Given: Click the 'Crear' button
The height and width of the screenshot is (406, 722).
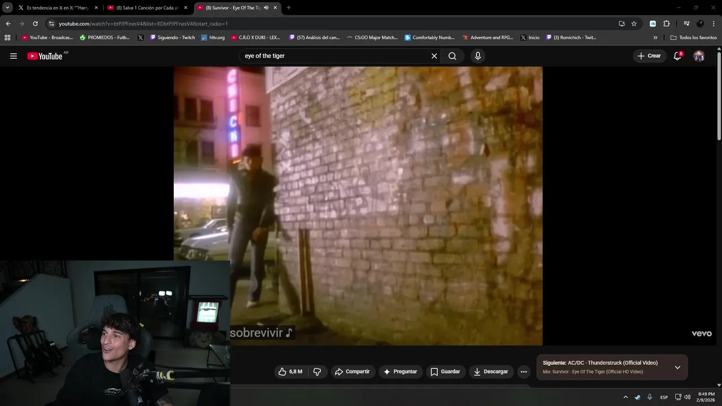Looking at the screenshot, I should (x=649, y=56).
